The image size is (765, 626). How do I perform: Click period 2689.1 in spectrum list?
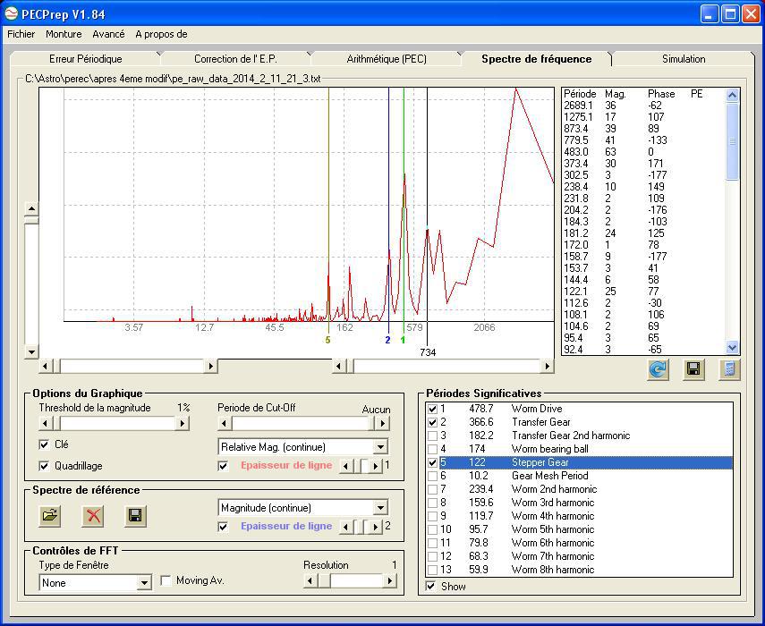pyautogui.click(x=578, y=106)
